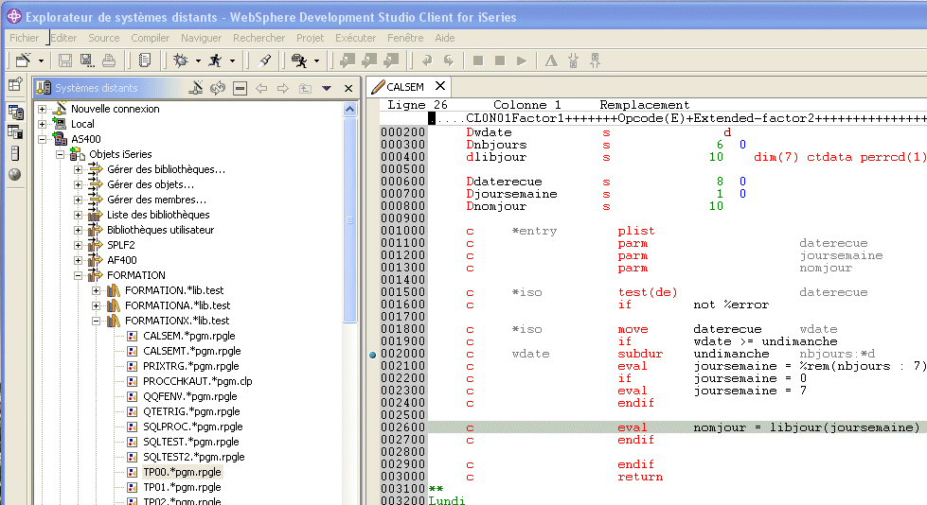Image resolution: width=927 pixels, height=505 pixels.
Task: Close the Systèmes distants view
Action: 348,89
